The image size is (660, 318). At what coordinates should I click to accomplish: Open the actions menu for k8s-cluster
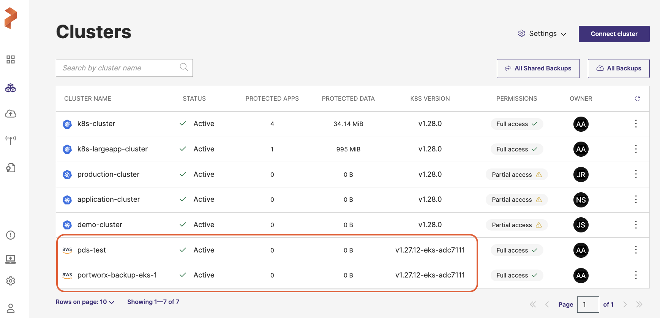click(x=636, y=124)
